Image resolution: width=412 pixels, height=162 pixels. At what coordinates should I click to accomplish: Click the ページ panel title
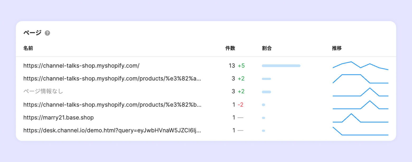coord(32,33)
